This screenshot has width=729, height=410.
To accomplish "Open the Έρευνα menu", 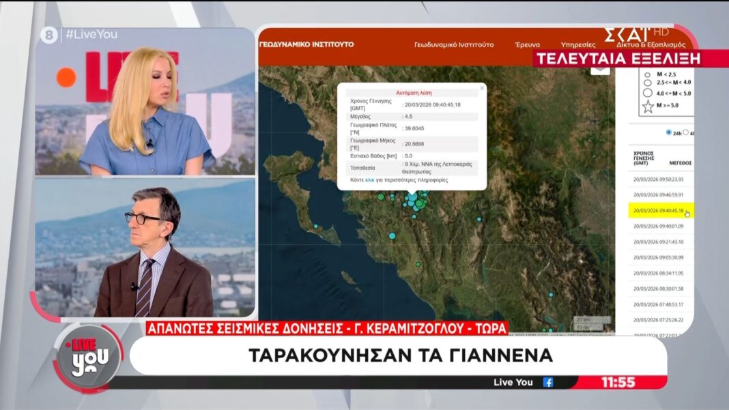I will pos(527,44).
